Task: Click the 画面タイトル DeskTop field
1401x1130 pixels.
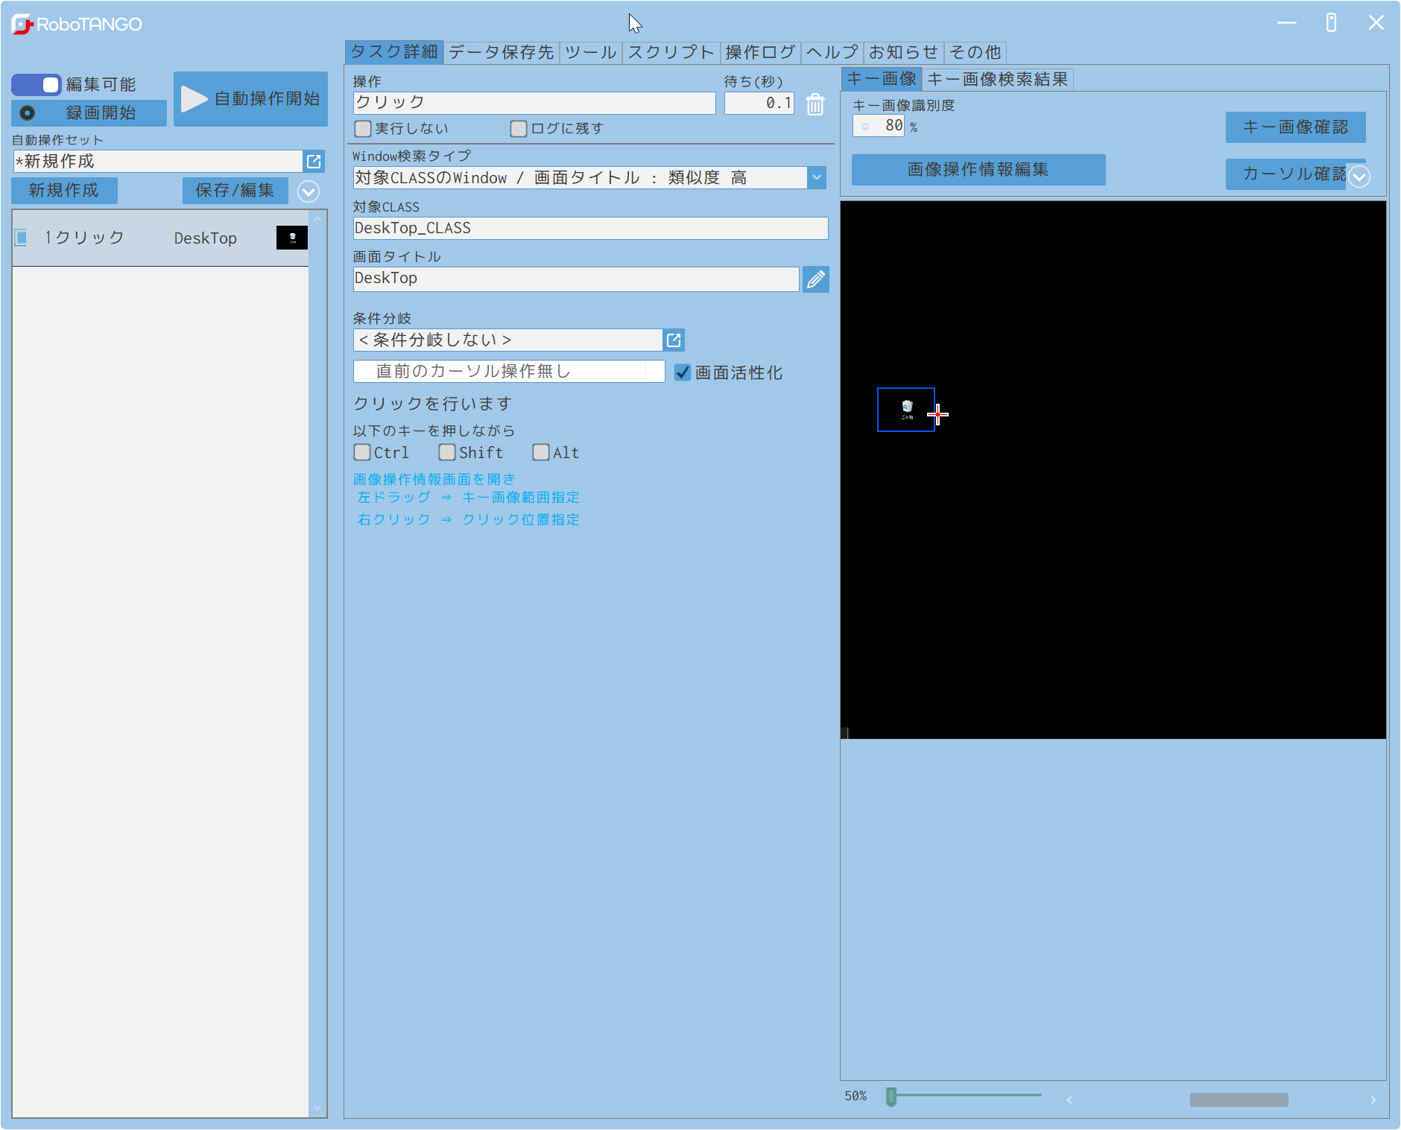Action: coord(575,279)
